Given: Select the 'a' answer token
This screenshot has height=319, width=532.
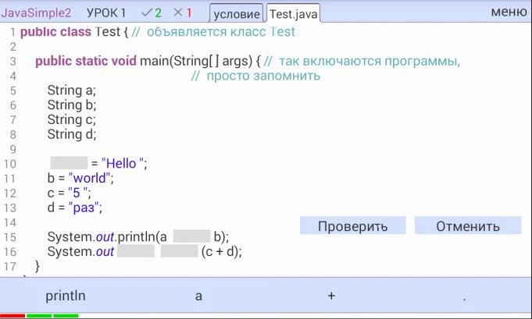Looking at the screenshot, I should pyautogui.click(x=198, y=296).
